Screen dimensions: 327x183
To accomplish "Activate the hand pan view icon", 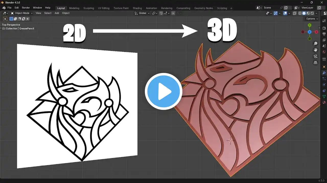I will pos(316,50).
